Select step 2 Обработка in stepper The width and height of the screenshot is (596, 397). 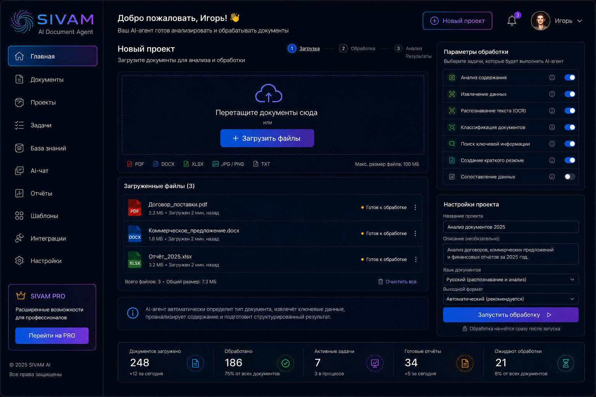pos(357,48)
